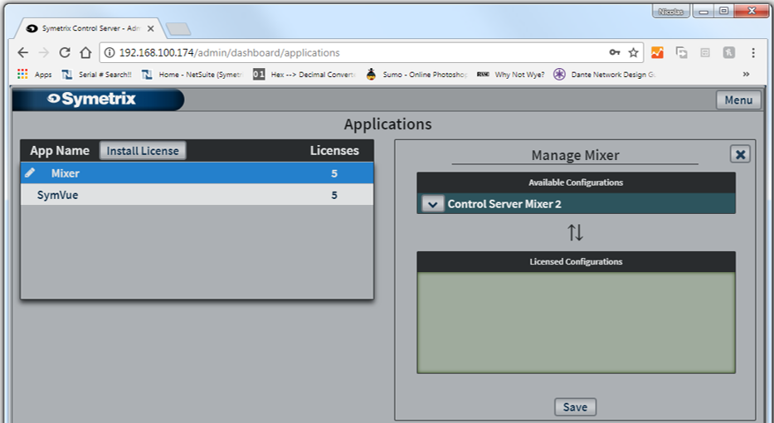Click the Install License button
The image size is (774, 423).
click(x=143, y=151)
